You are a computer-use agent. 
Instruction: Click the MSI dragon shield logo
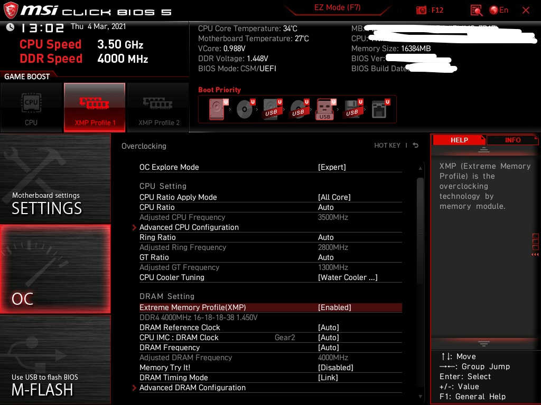[11, 10]
